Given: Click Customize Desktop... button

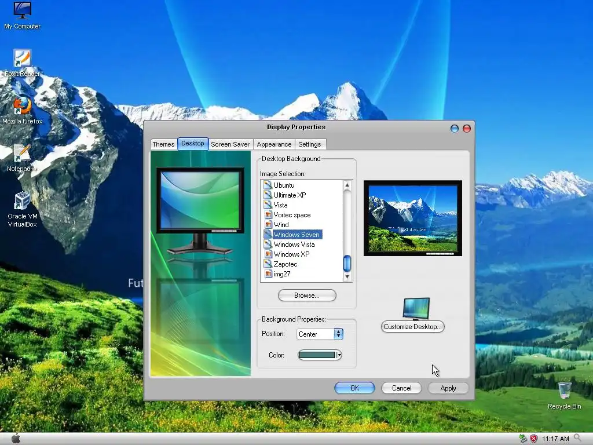Looking at the screenshot, I should click(x=412, y=327).
